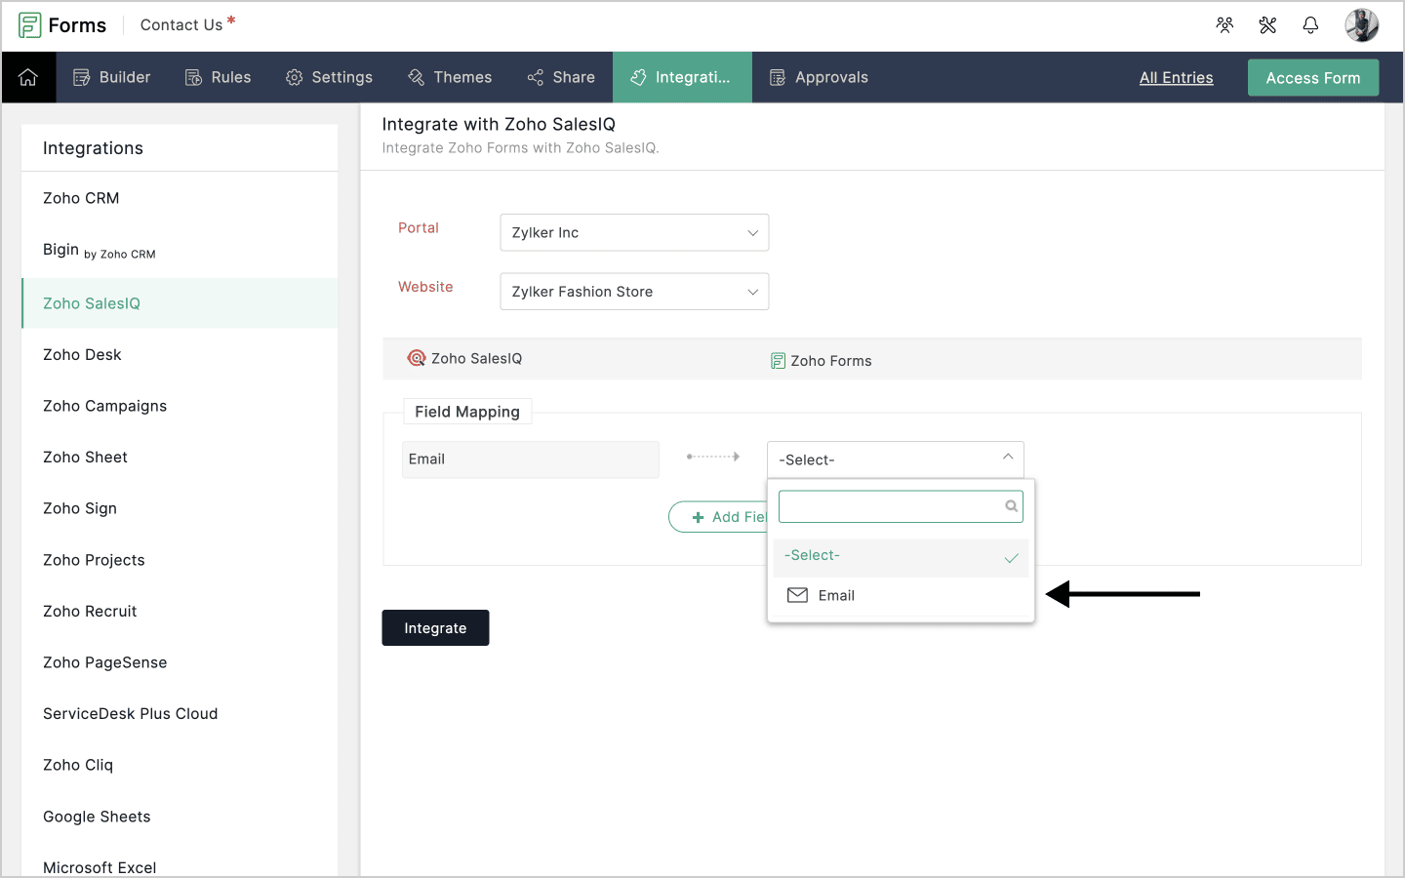Open Zoho Campaigns integration
Screen dimensions: 1405x878
coord(180,406)
